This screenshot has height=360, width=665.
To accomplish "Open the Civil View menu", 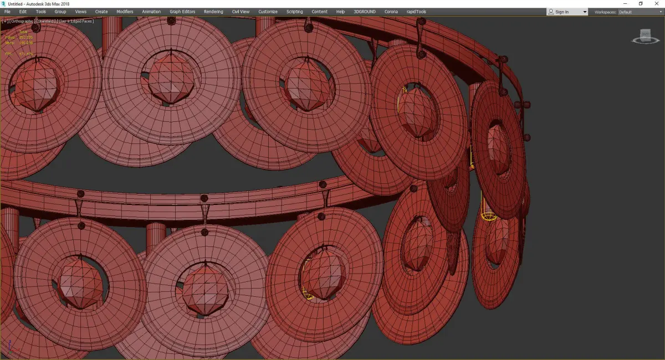I will coord(241,12).
